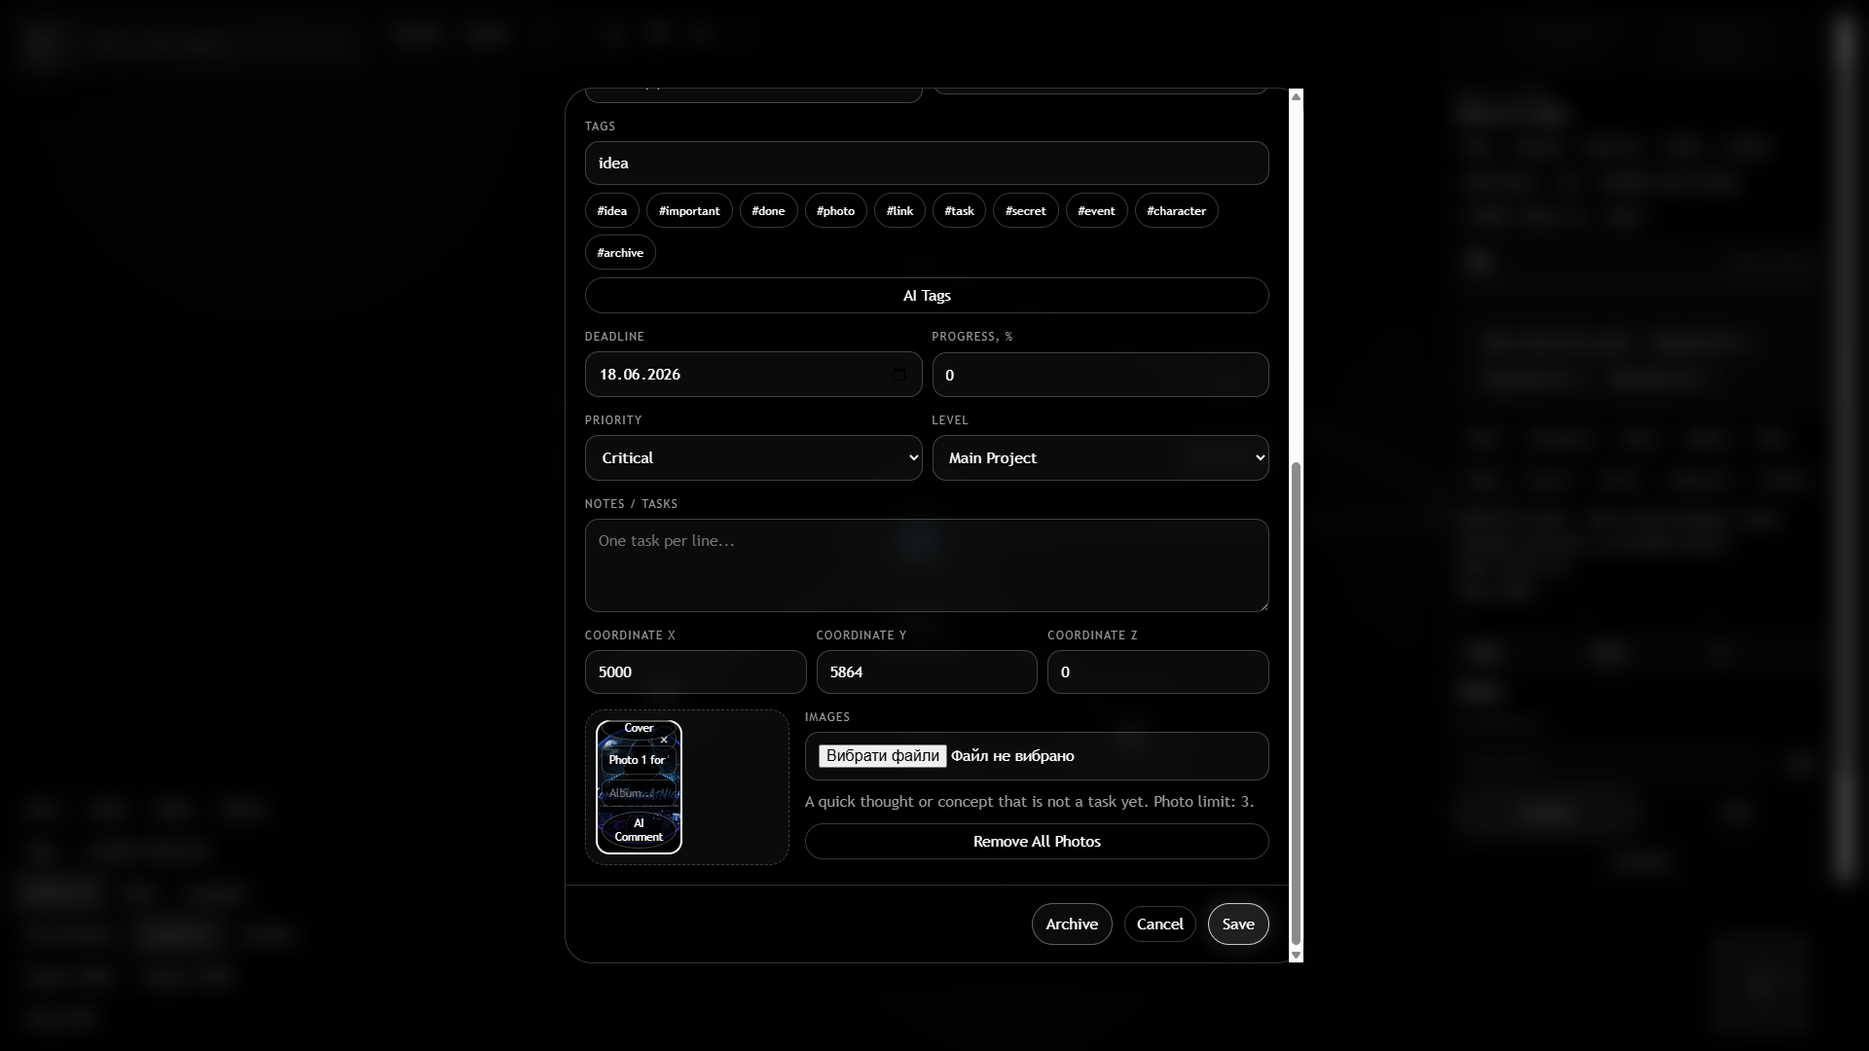Add the #idea tag chip
This screenshot has height=1051, width=1869.
pyautogui.click(x=612, y=211)
